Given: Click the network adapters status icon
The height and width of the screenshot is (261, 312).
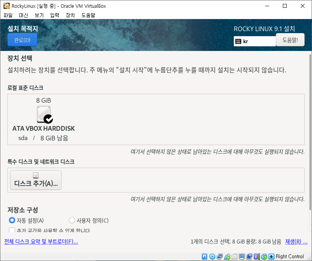Looking at the screenshot, I should (x=219, y=257).
